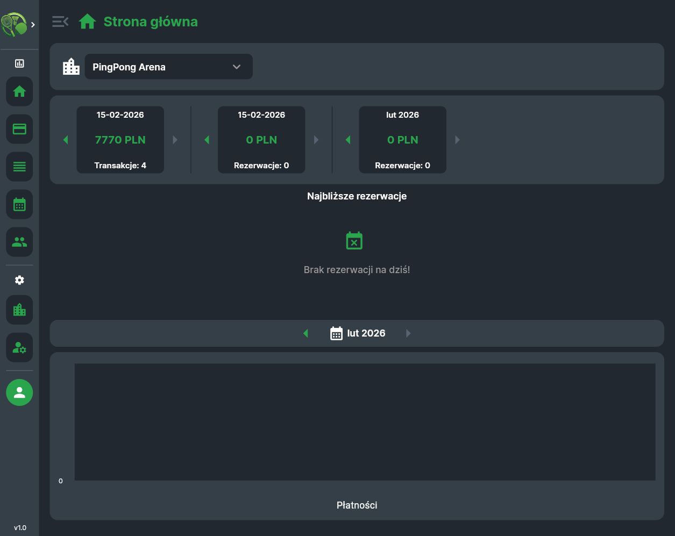
Task: Open the payments card icon in sidebar
Action: click(x=19, y=129)
